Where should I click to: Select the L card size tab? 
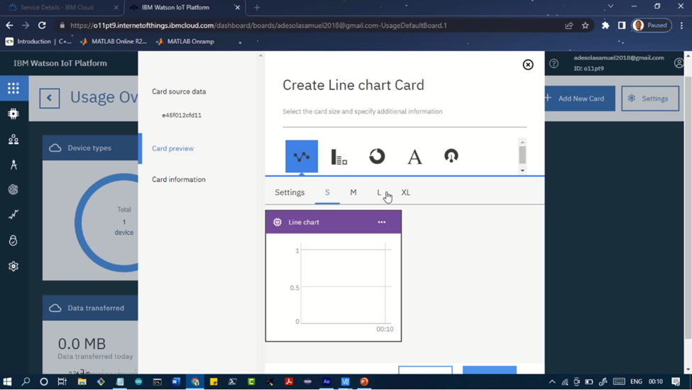point(379,192)
